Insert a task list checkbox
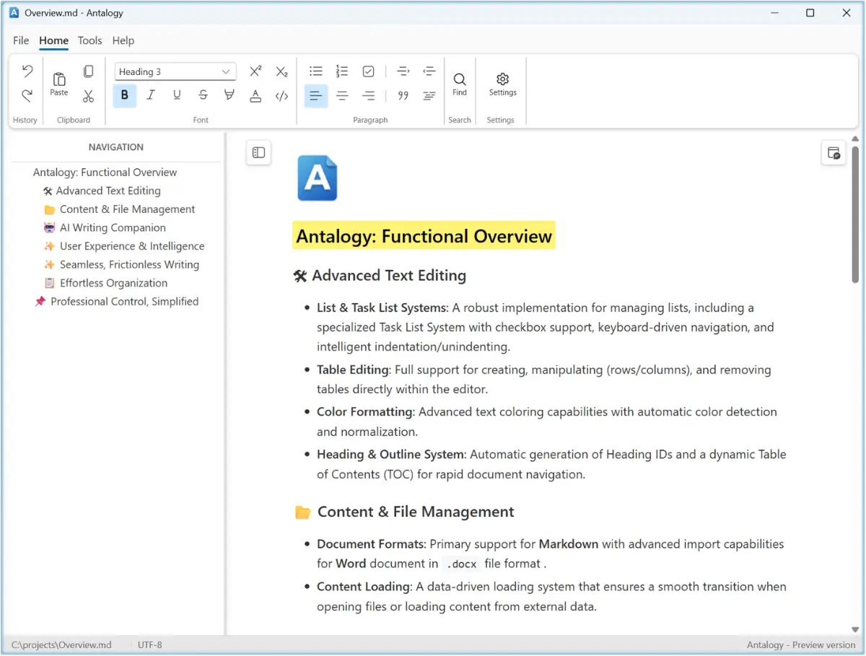This screenshot has width=866, height=656. 368,71
